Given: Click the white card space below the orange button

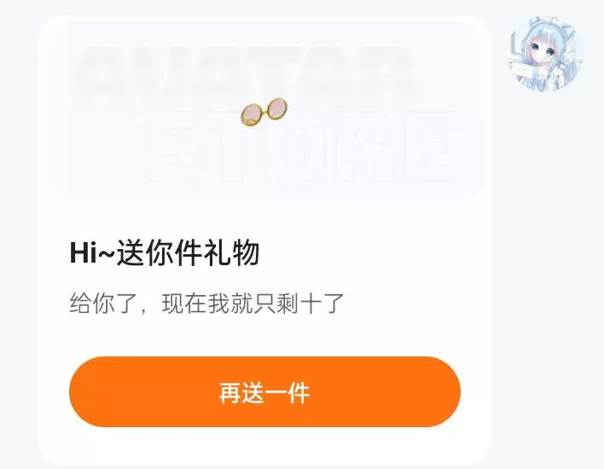Looking at the screenshot, I should [265, 445].
